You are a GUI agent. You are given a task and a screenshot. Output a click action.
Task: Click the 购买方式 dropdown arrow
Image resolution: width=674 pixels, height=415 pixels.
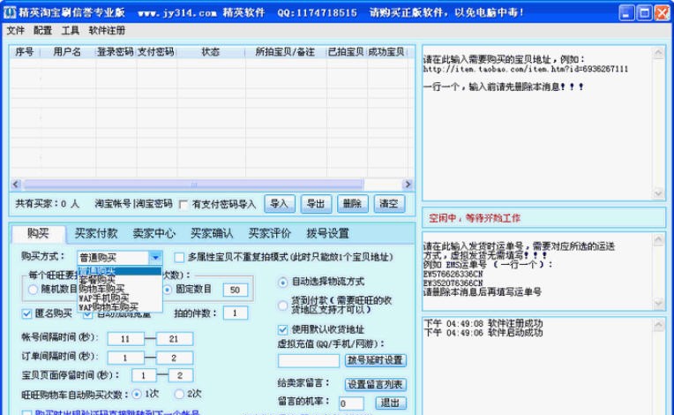[x=155, y=258]
